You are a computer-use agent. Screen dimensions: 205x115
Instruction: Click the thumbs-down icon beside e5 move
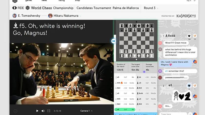tap(195, 86)
